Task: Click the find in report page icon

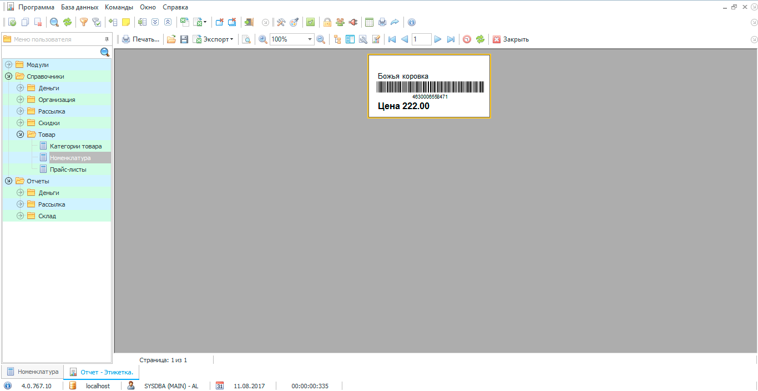Action: (246, 39)
